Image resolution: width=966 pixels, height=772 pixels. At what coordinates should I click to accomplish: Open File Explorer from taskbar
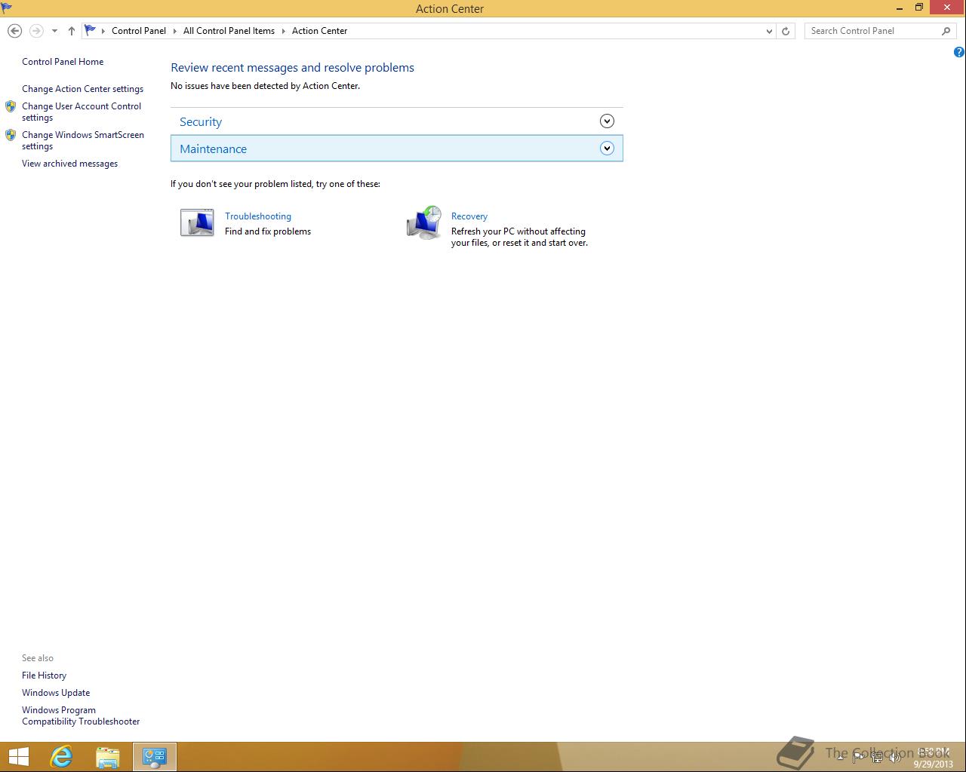pyautogui.click(x=108, y=756)
